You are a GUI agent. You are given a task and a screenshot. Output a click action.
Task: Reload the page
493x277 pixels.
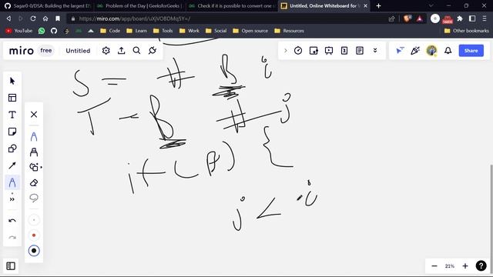(x=33, y=18)
